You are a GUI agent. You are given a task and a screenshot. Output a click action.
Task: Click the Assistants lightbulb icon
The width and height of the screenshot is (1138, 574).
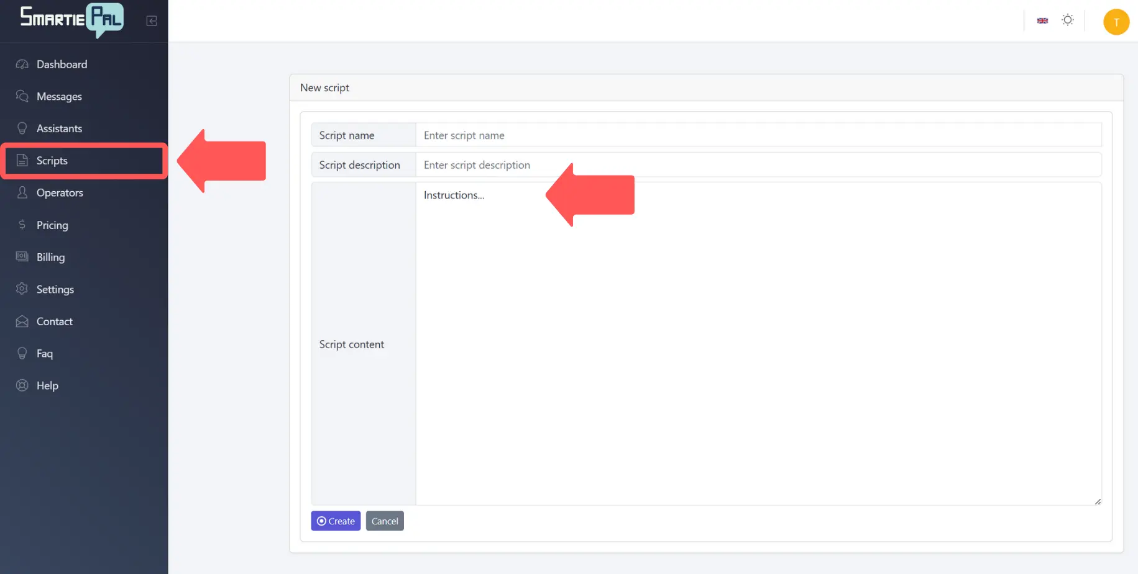(x=22, y=128)
